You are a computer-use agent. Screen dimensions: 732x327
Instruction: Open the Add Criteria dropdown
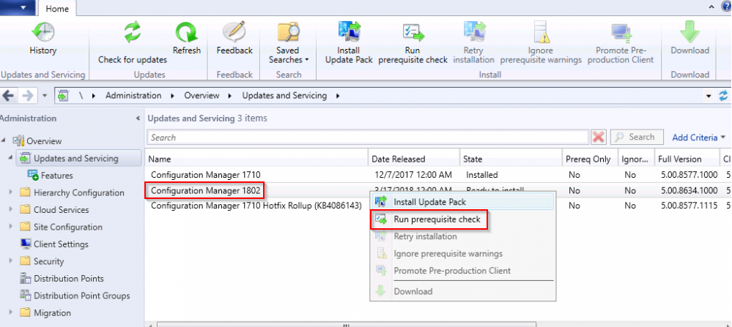click(698, 138)
